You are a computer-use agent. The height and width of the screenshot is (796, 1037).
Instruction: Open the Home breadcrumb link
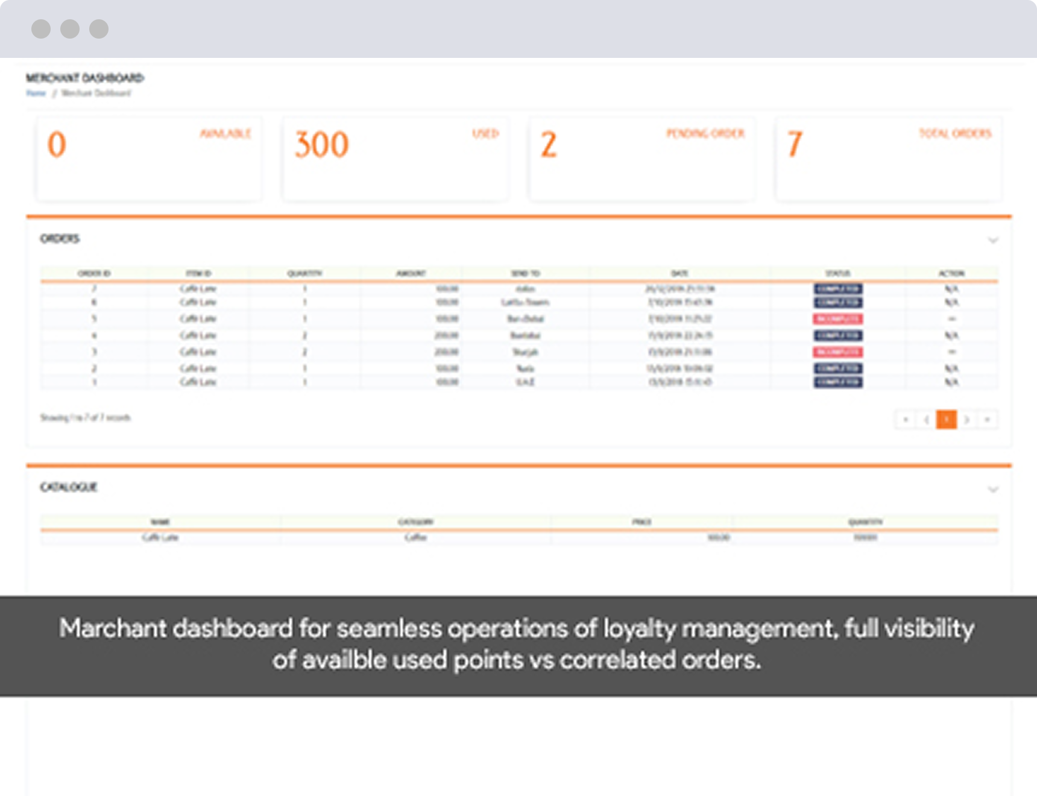(x=36, y=93)
